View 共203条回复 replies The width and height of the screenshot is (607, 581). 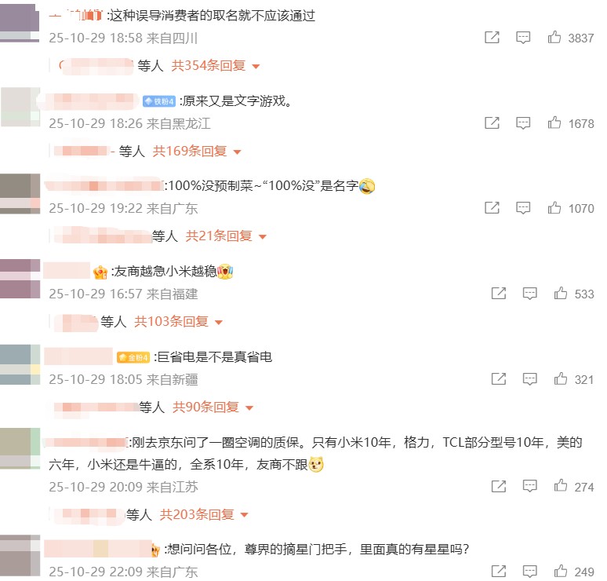pyautogui.click(x=204, y=514)
